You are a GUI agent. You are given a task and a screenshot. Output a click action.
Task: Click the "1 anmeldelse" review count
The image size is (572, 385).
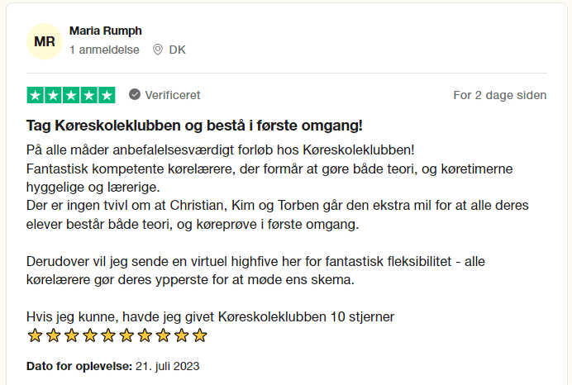click(x=104, y=50)
